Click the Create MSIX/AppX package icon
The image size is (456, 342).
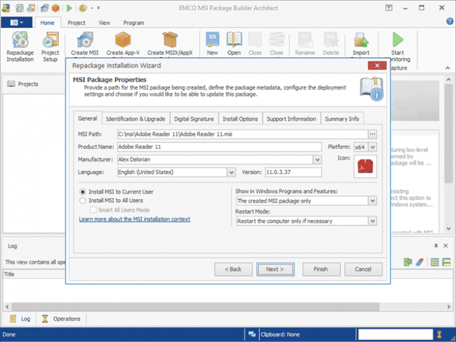click(x=170, y=40)
